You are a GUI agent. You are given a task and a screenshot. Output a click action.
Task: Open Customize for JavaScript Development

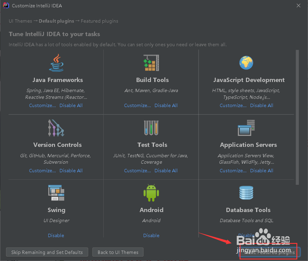click(233, 106)
